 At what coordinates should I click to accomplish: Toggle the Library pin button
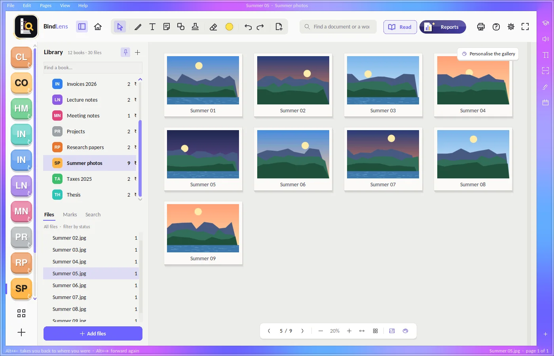125,52
